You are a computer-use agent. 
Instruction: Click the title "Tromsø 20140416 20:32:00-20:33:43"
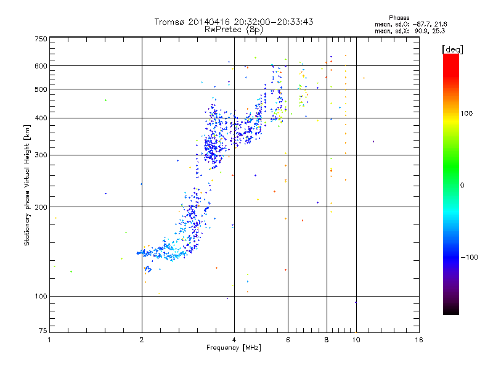(234, 22)
